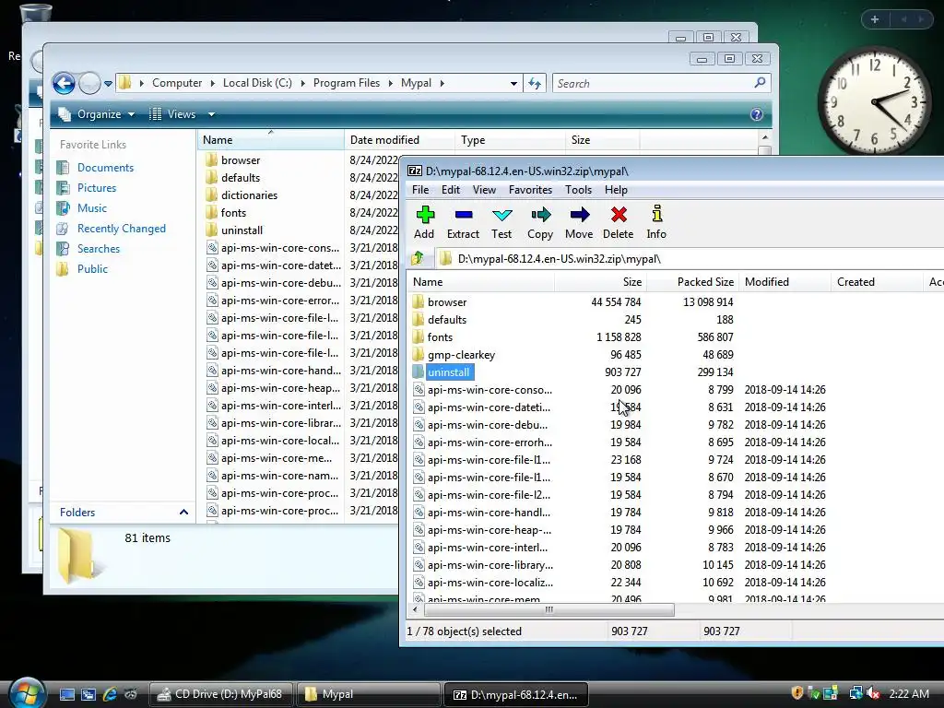Open the Edit menu in 7-Zip
The height and width of the screenshot is (708, 944).
click(x=450, y=190)
